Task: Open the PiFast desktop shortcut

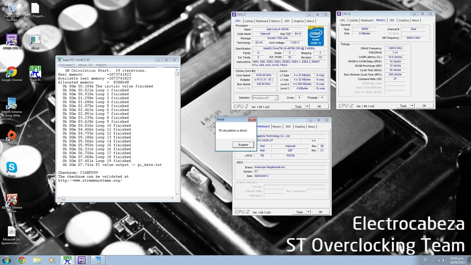Action: (35, 42)
